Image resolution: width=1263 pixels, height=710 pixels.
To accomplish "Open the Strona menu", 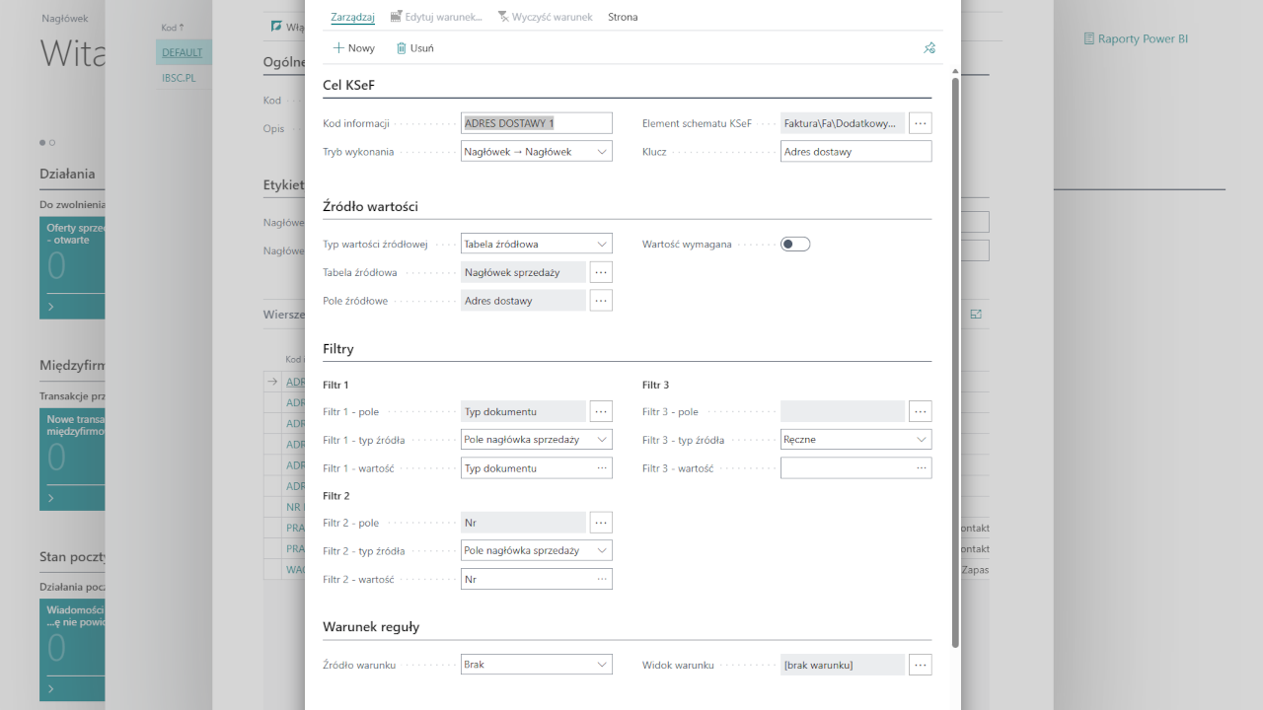I will pyautogui.click(x=623, y=17).
